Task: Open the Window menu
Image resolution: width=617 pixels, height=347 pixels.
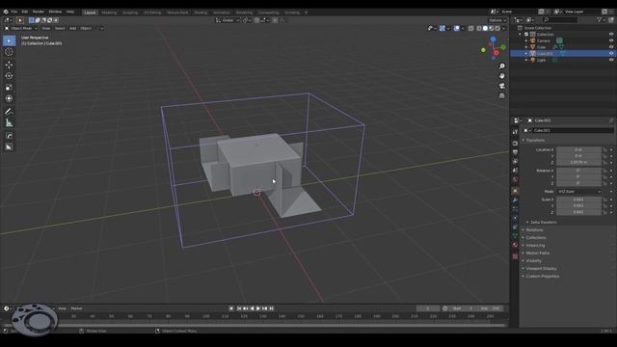Action: pyautogui.click(x=55, y=12)
